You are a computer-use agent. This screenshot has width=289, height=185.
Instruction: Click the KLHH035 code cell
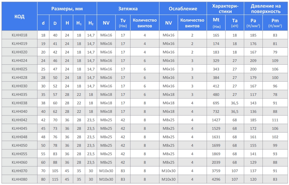click(19, 95)
